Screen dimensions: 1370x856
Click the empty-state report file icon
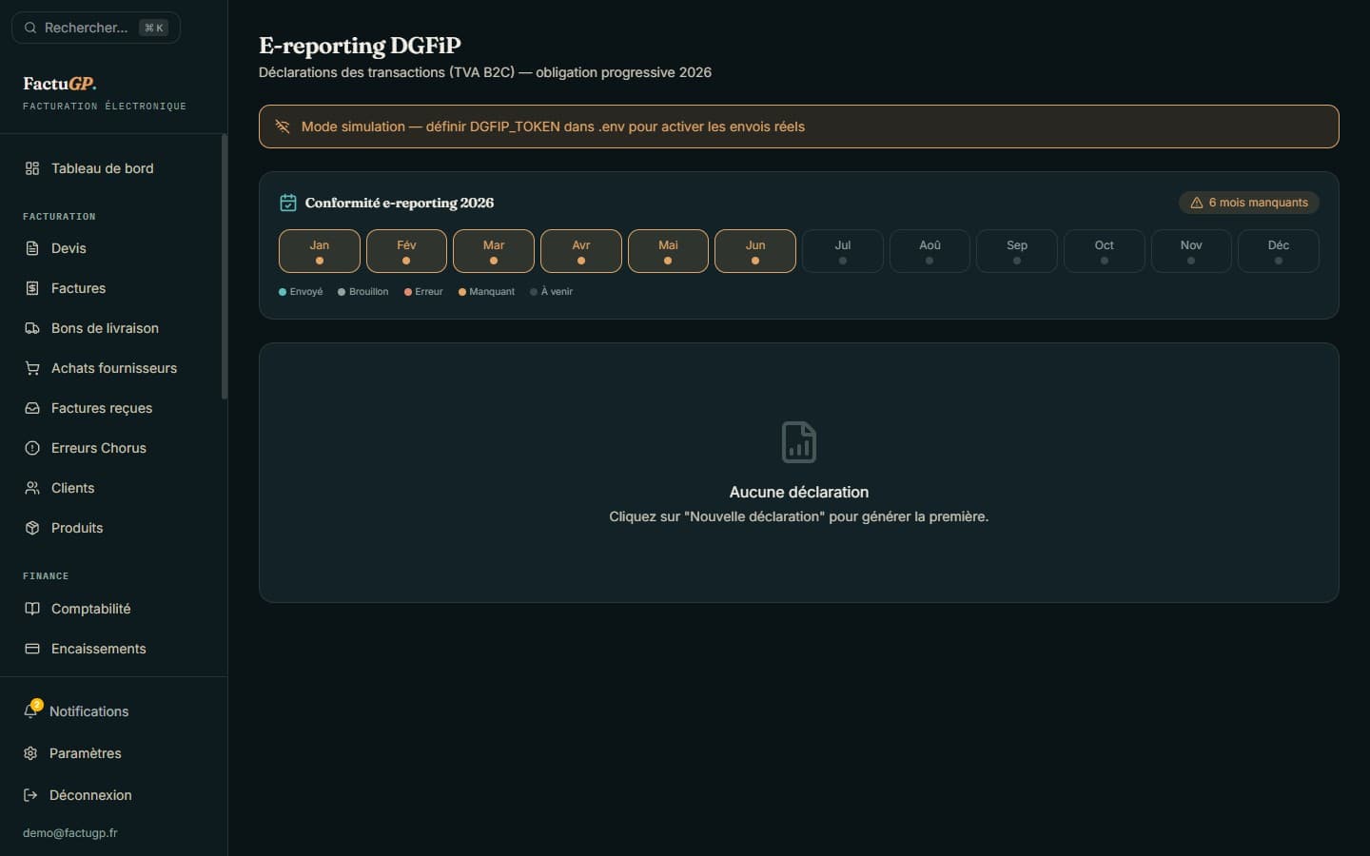pyautogui.click(x=799, y=442)
